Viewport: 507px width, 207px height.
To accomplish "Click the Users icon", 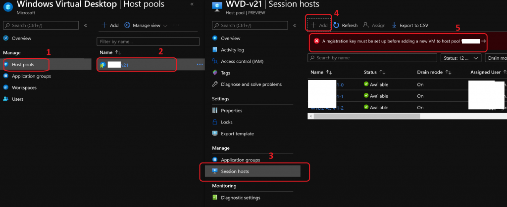I will click(5, 99).
